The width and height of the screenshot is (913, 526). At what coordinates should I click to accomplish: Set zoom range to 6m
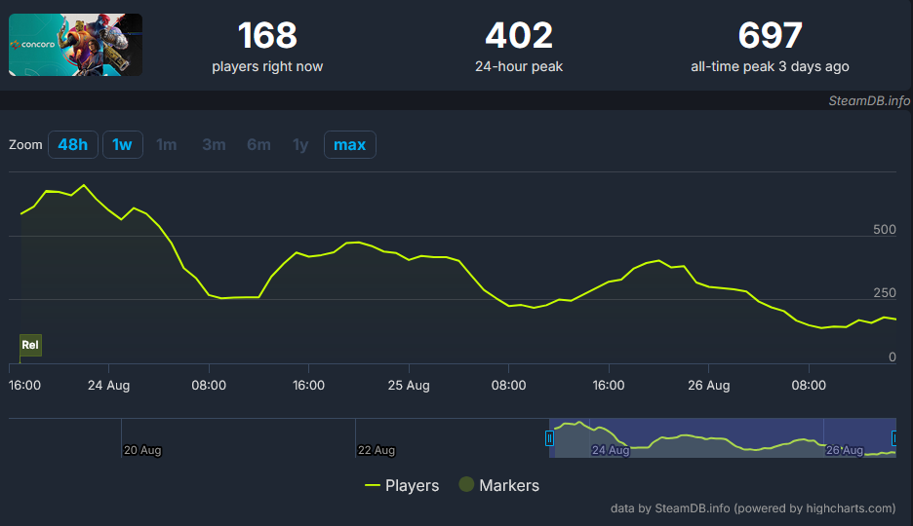(258, 145)
